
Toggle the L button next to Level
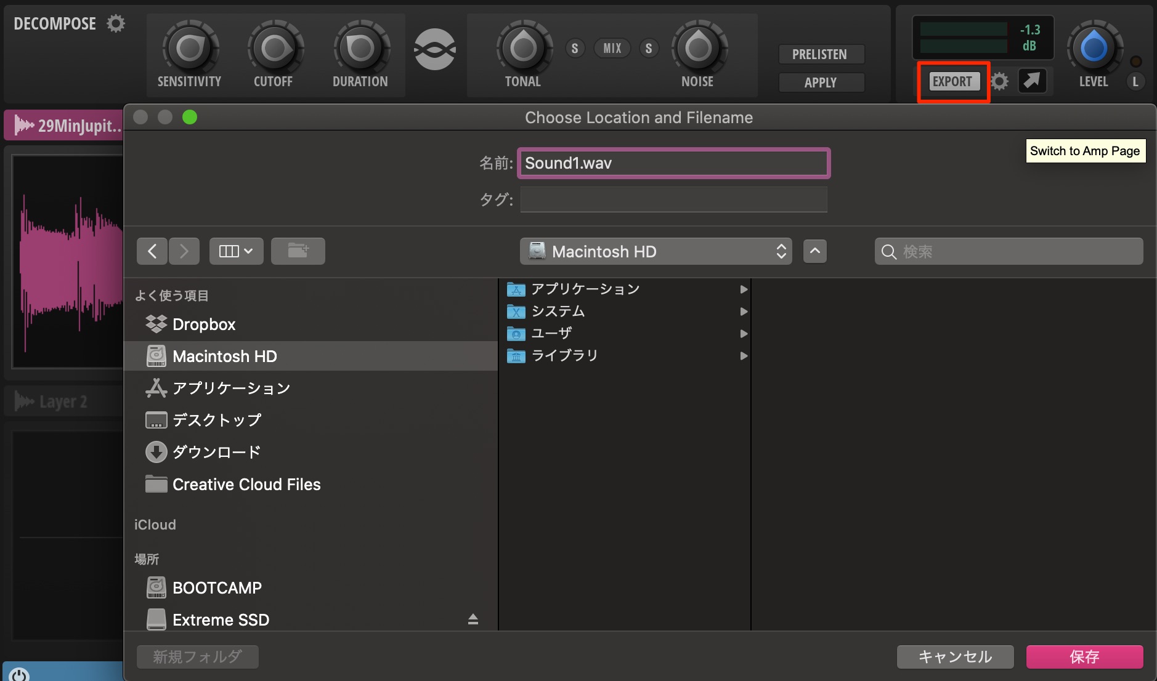tap(1135, 81)
